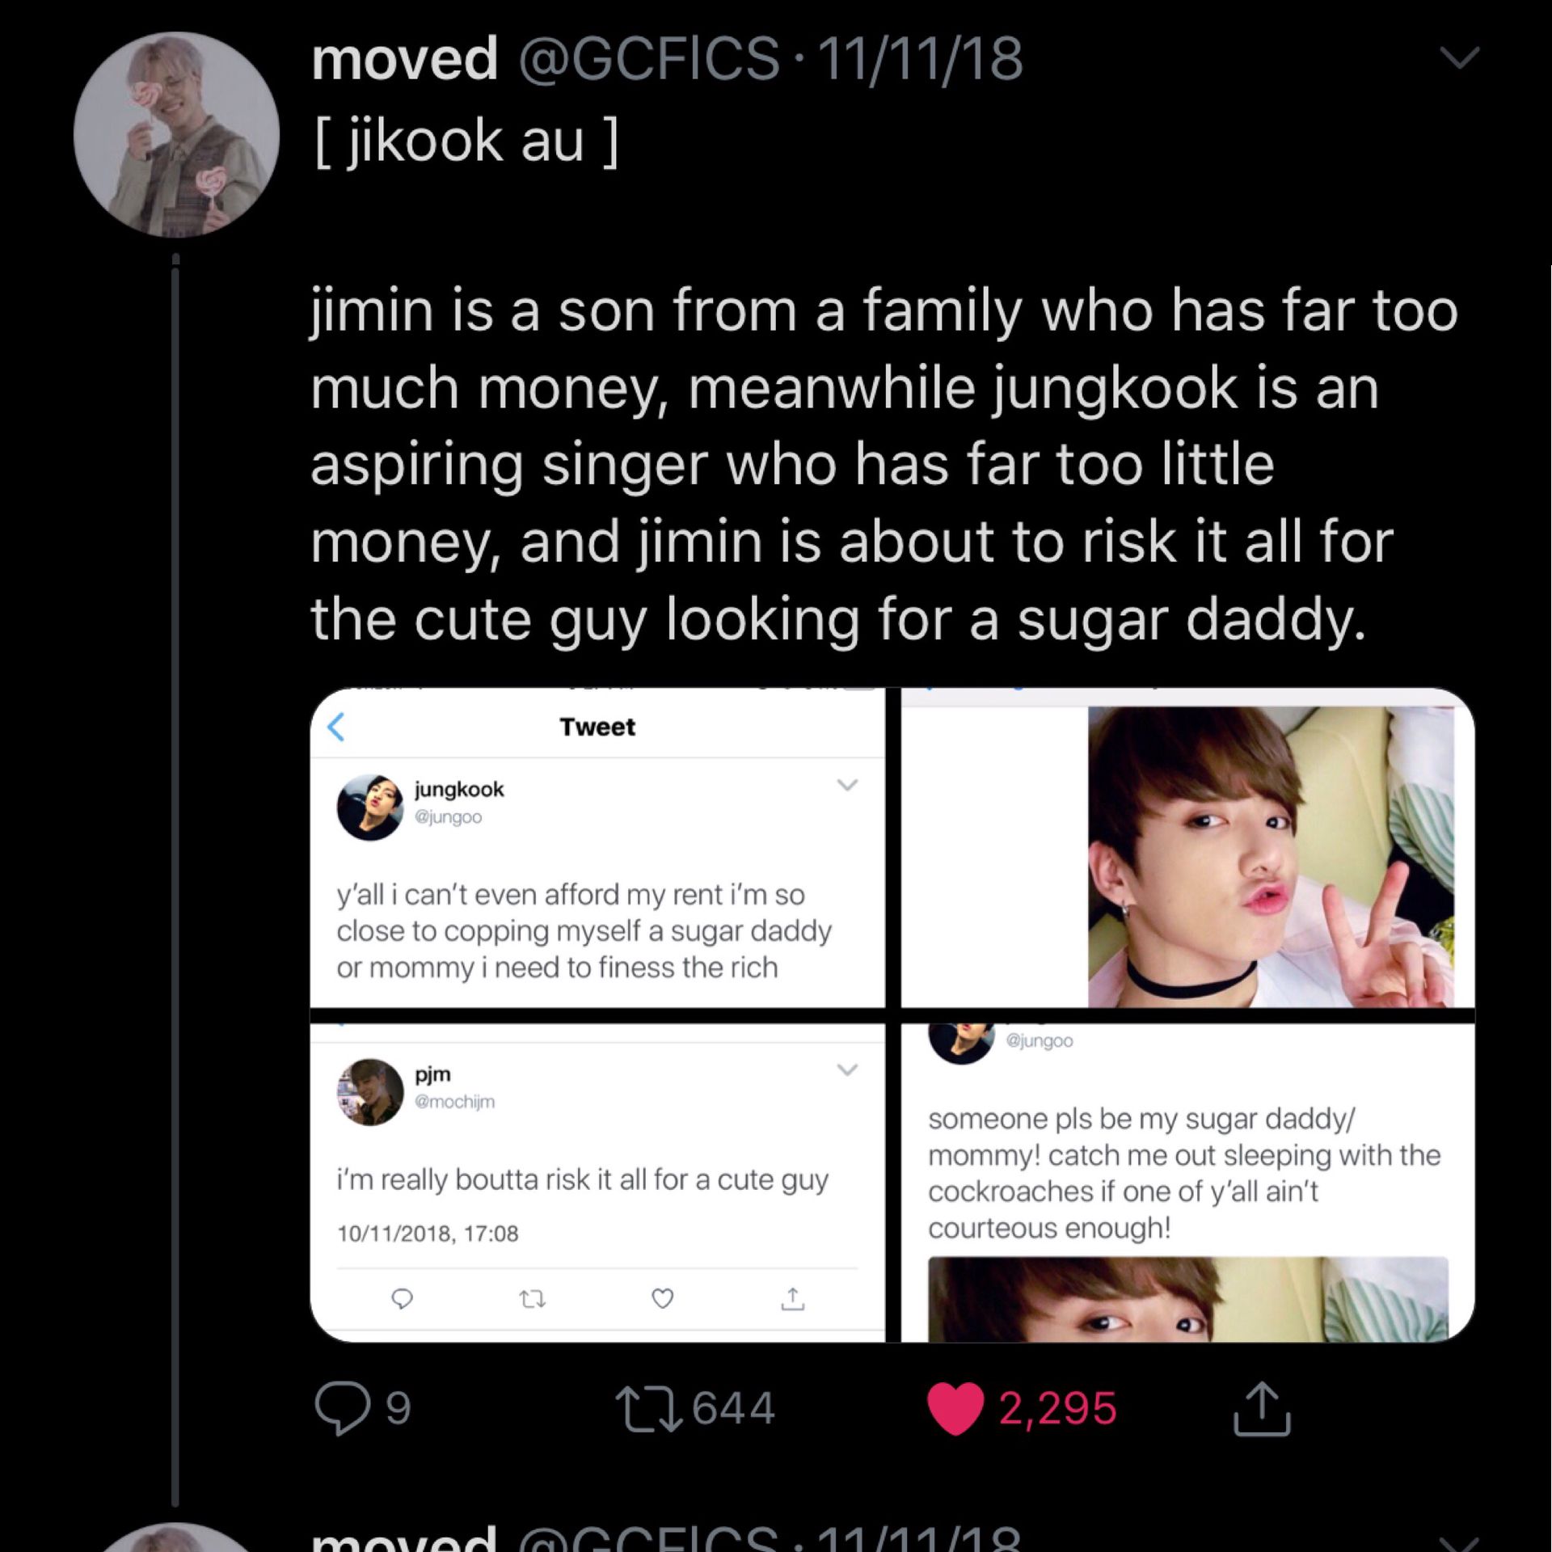Retweet the jikook au tweet
This screenshot has height=1552, width=1552.
648,1409
